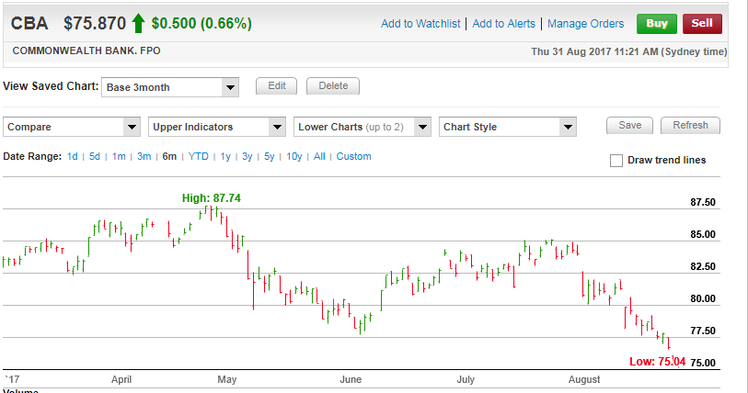Select the Custom date range
This screenshot has height=393, width=748.
(x=353, y=156)
